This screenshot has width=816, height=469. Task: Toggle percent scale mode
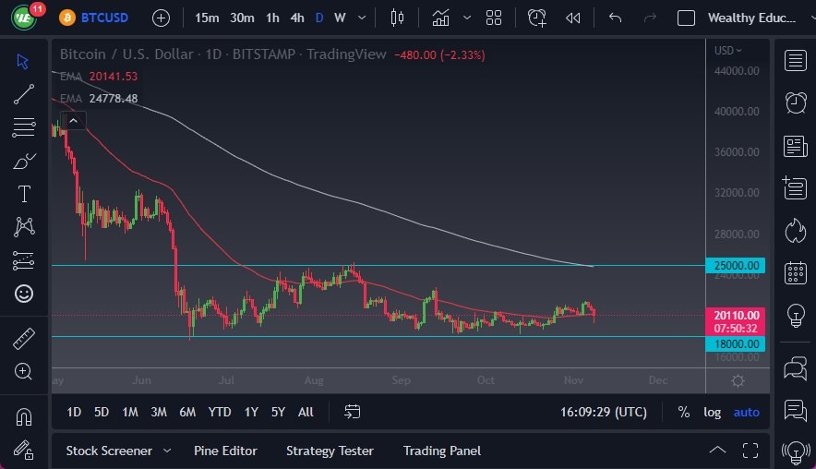[x=683, y=412]
